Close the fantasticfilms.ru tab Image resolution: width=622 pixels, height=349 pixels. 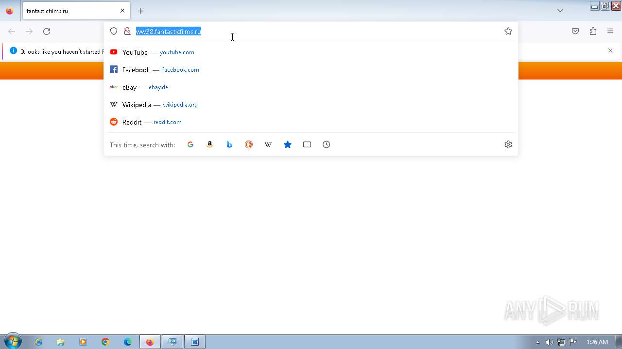[122, 11]
